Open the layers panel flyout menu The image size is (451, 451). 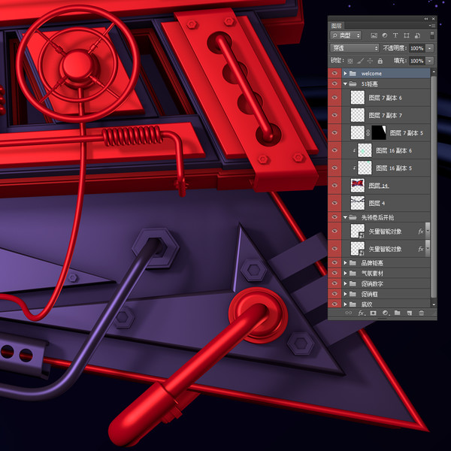click(432, 26)
